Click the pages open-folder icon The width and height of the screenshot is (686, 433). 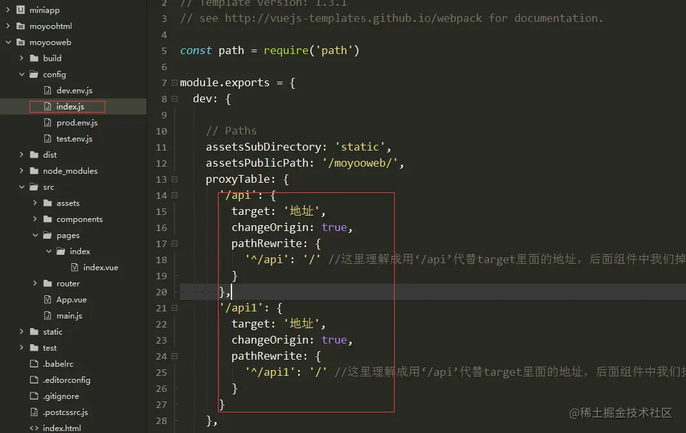(x=48, y=235)
